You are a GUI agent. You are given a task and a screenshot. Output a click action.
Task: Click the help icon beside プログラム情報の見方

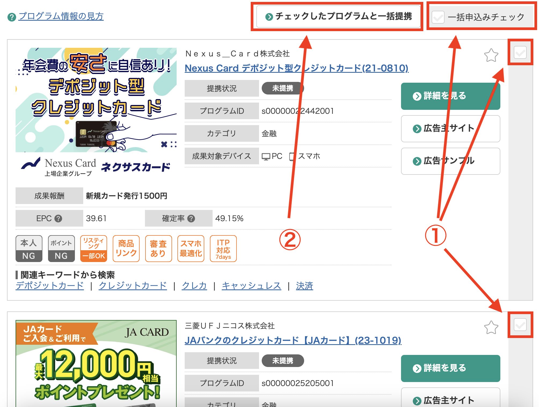click(x=12, y=17)
